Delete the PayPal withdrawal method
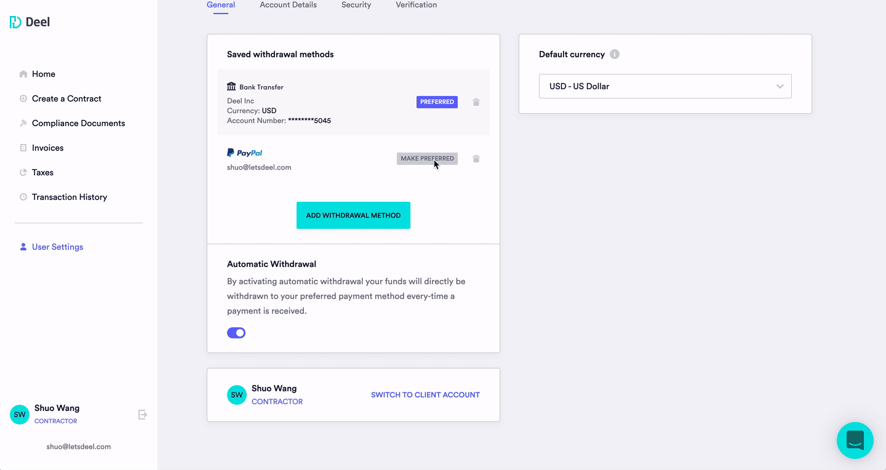 point(476,159)
